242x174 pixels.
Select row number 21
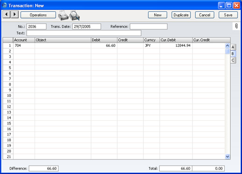pyautogui.click(x=8, y=157)
